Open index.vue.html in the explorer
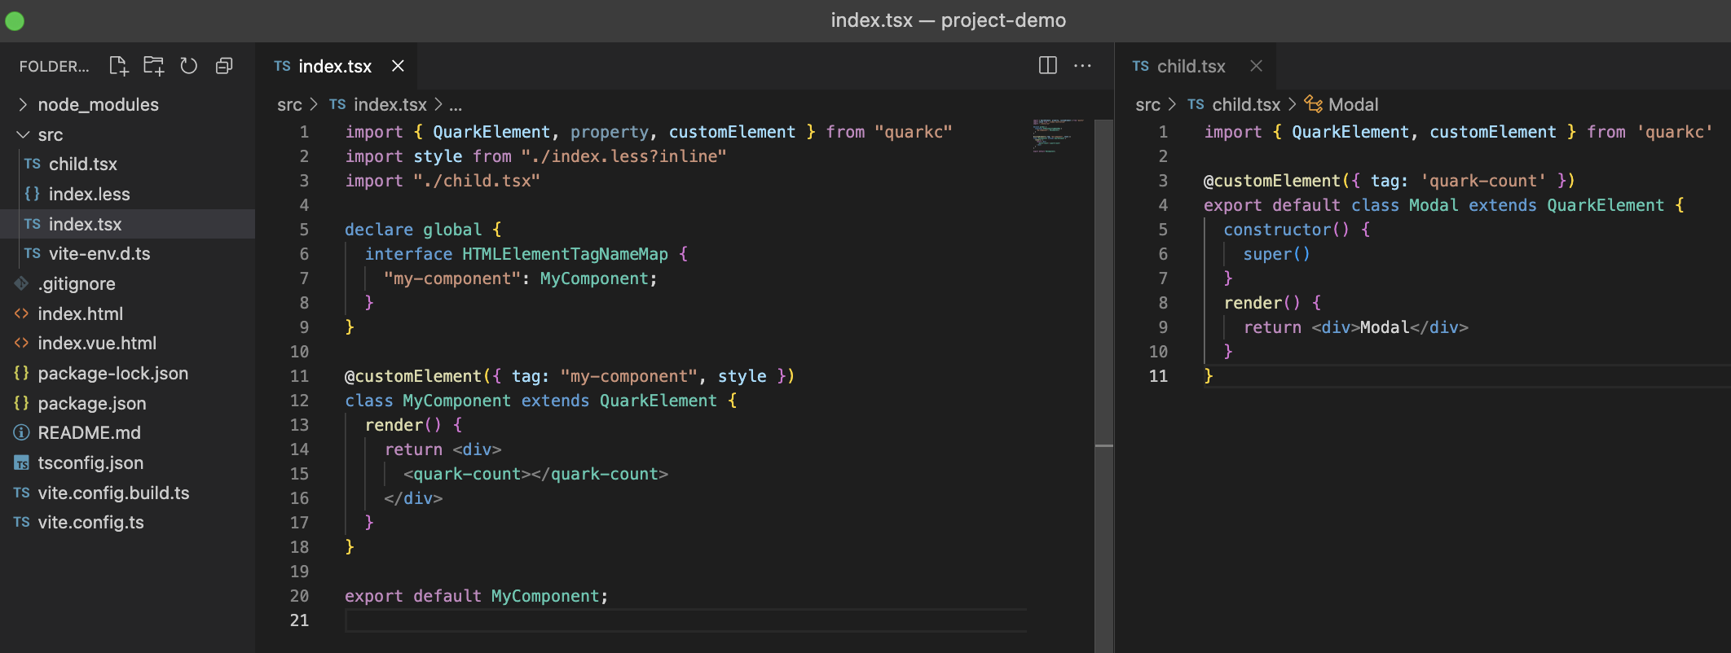Screen dimensions: 1731x653 127,343
